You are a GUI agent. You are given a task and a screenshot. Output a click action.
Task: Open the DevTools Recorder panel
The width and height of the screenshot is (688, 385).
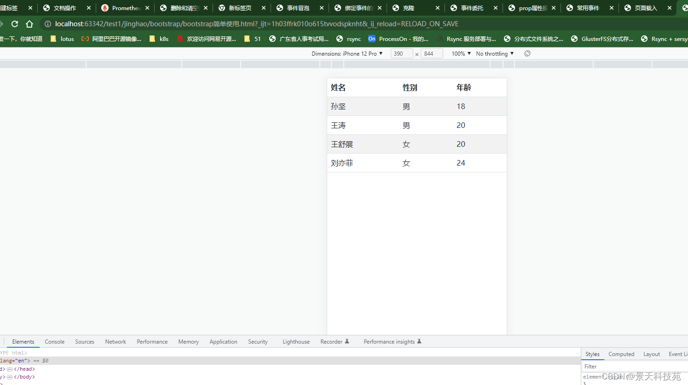click(x=335, y=342)
